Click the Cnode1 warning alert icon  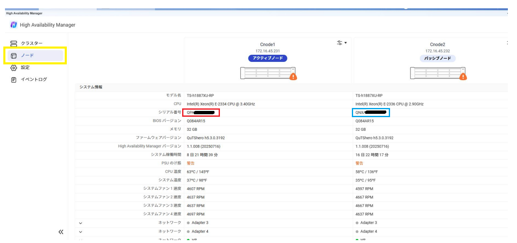click(x=293, y=76)
